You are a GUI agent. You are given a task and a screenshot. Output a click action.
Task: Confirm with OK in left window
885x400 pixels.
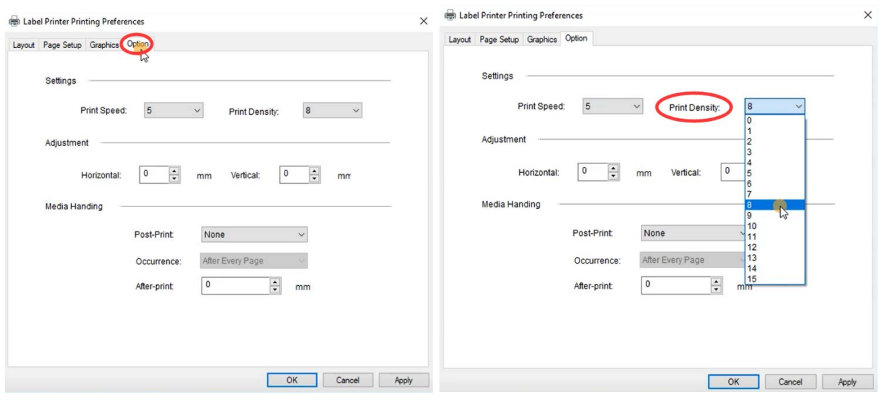[292, 380]
